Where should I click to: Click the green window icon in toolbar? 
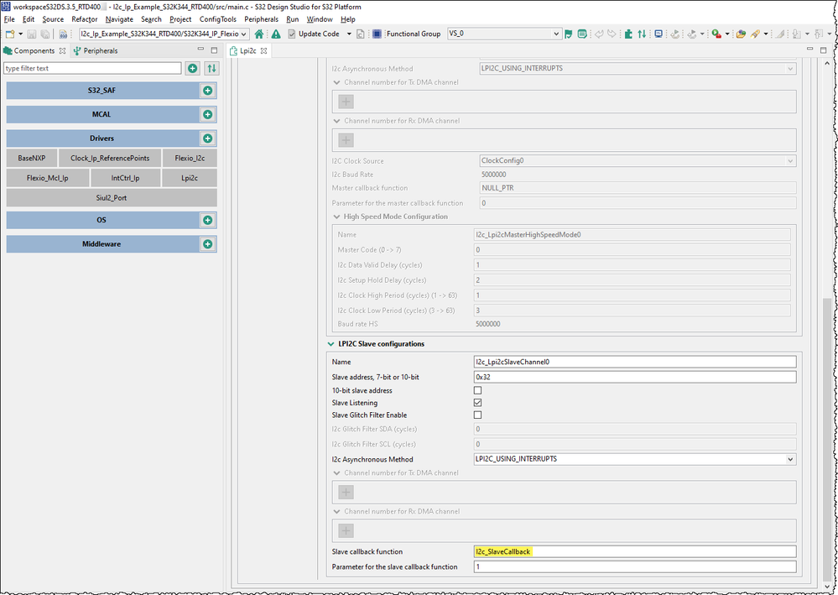pyautogui.click(x=582, y=34)
